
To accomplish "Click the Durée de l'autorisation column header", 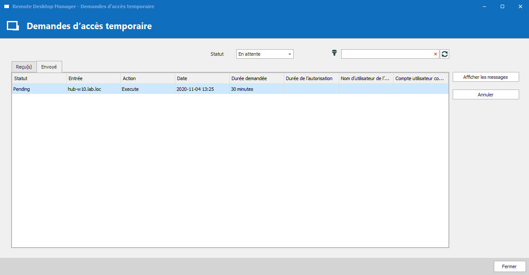I will [x=311, y=78].
